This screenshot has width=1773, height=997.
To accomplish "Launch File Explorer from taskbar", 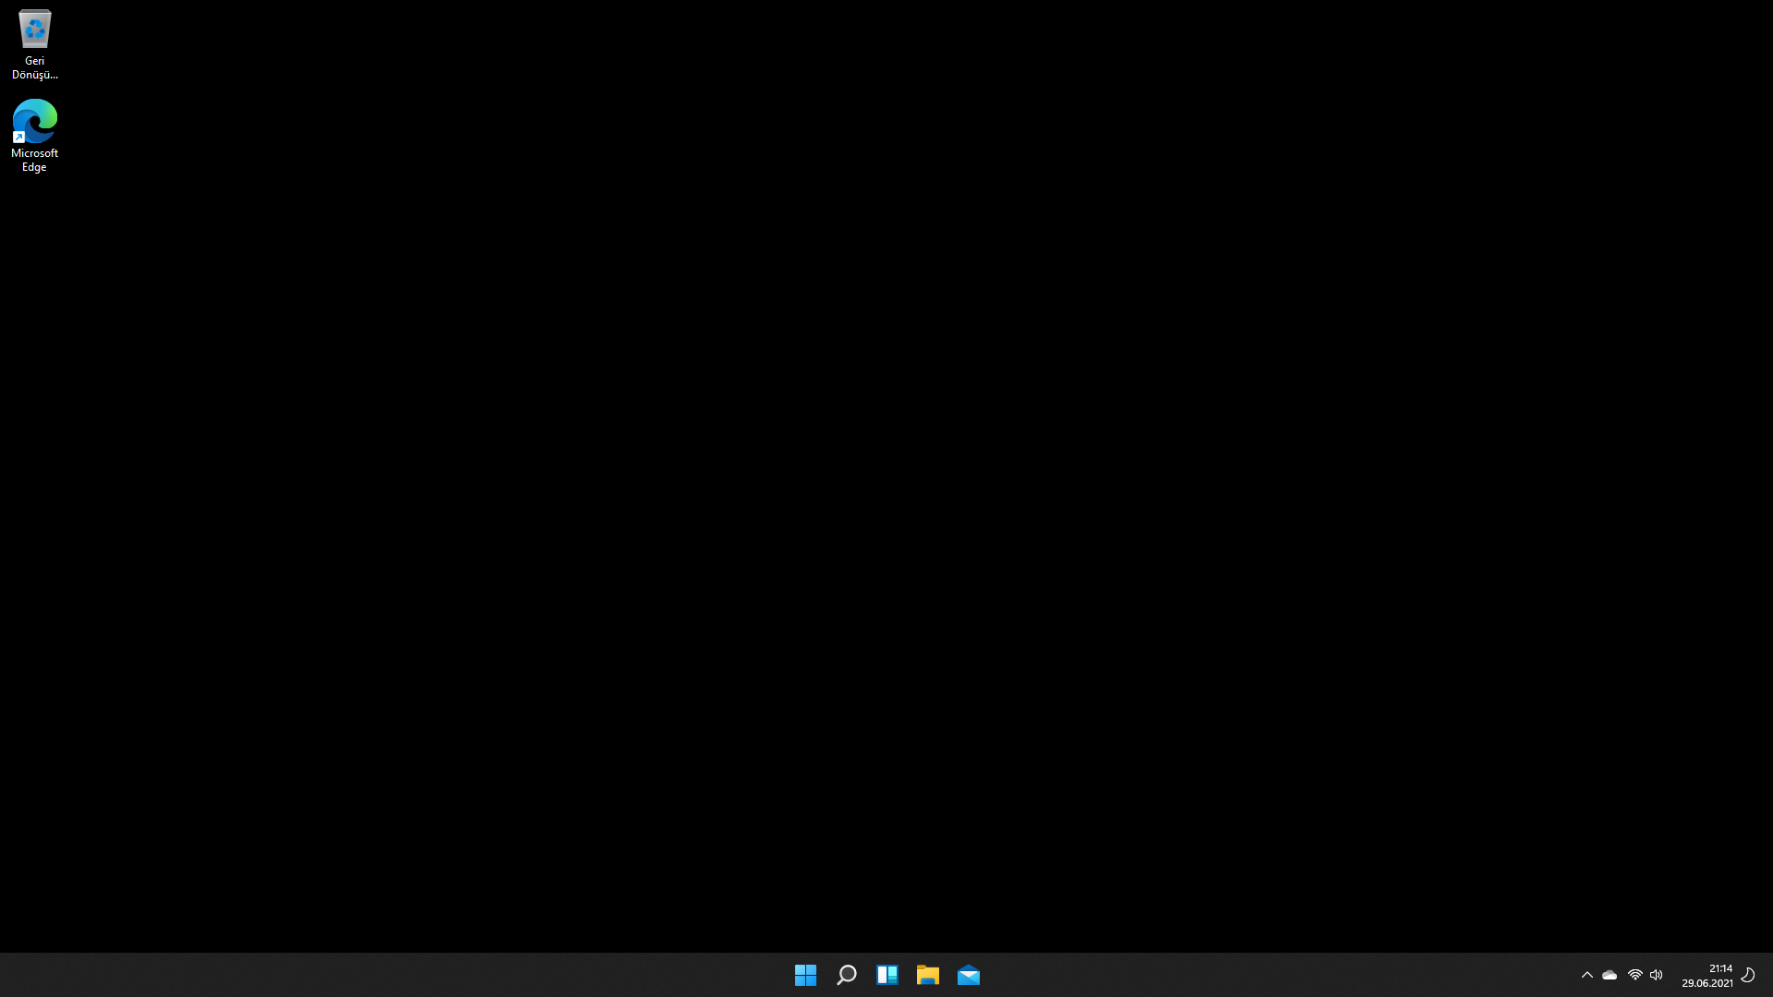I will (x=927, y=975).
